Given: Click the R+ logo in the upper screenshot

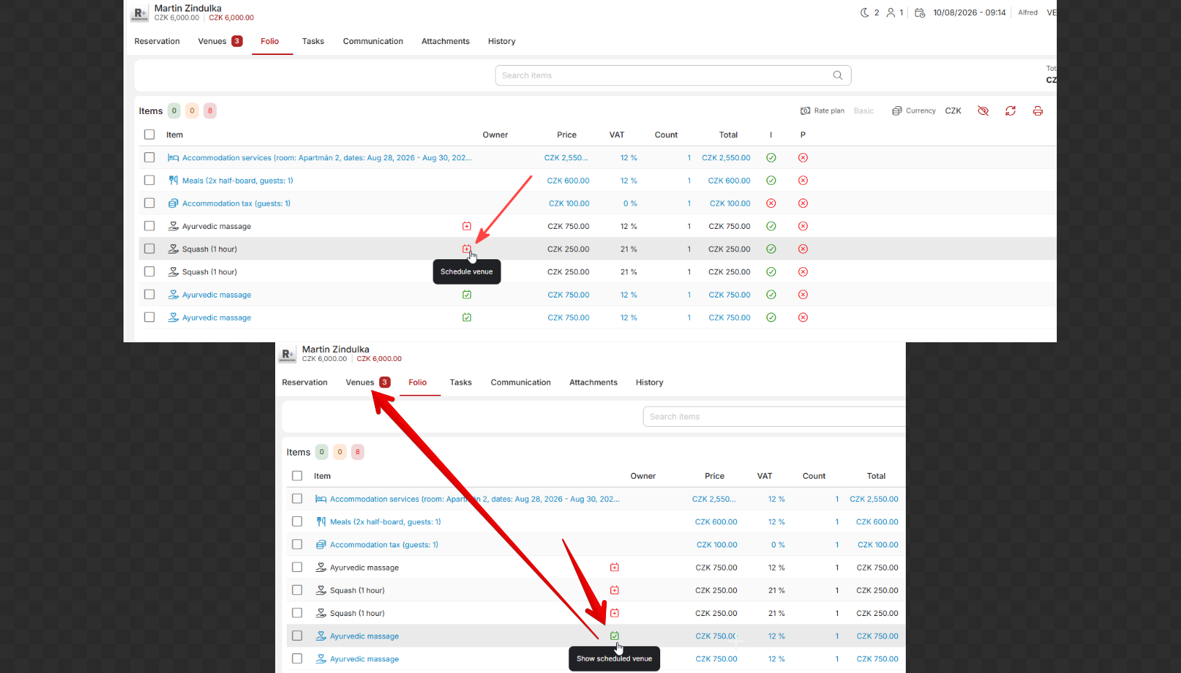Looking at the screenshot, I should (139, 13).
